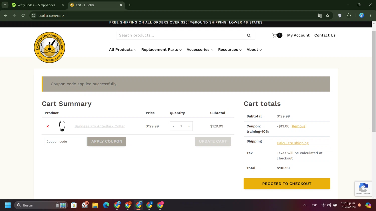
Task: Click the address bar URL
Action: coord(51,15)
